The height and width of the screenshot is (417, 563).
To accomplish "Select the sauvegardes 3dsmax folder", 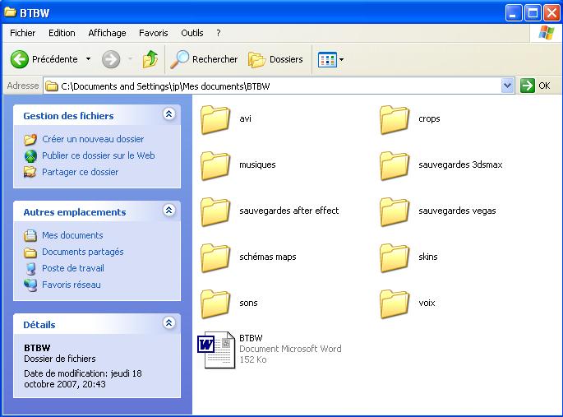I will click(395, 165).
